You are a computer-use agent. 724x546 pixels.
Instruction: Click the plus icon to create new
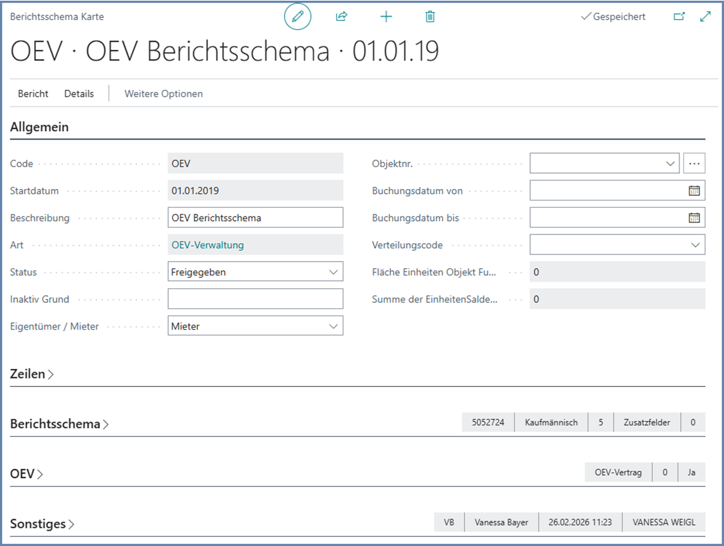click(386, 17)
